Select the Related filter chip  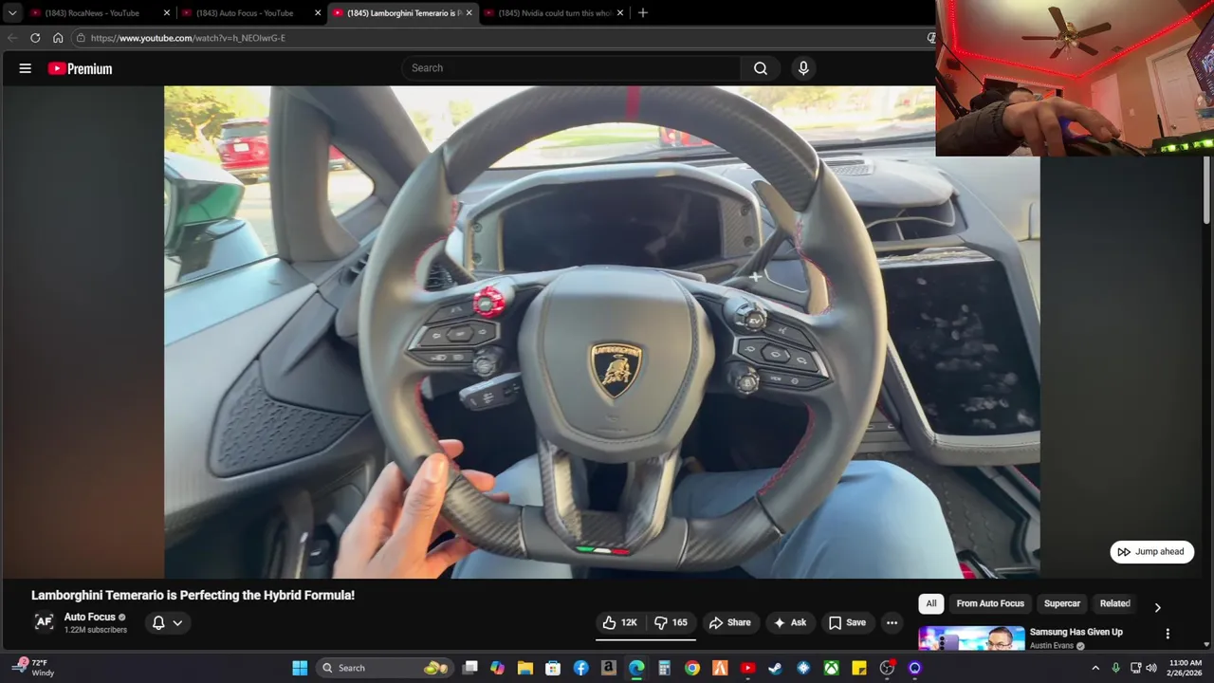(1114, 603)
